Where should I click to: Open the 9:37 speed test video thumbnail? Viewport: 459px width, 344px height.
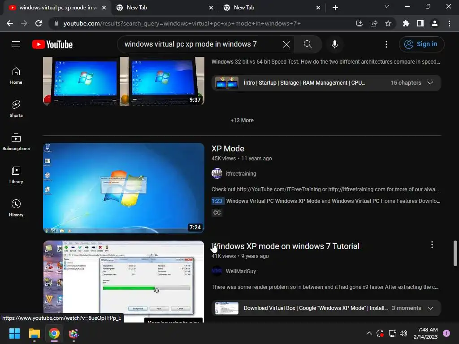(x=124, y=81)
